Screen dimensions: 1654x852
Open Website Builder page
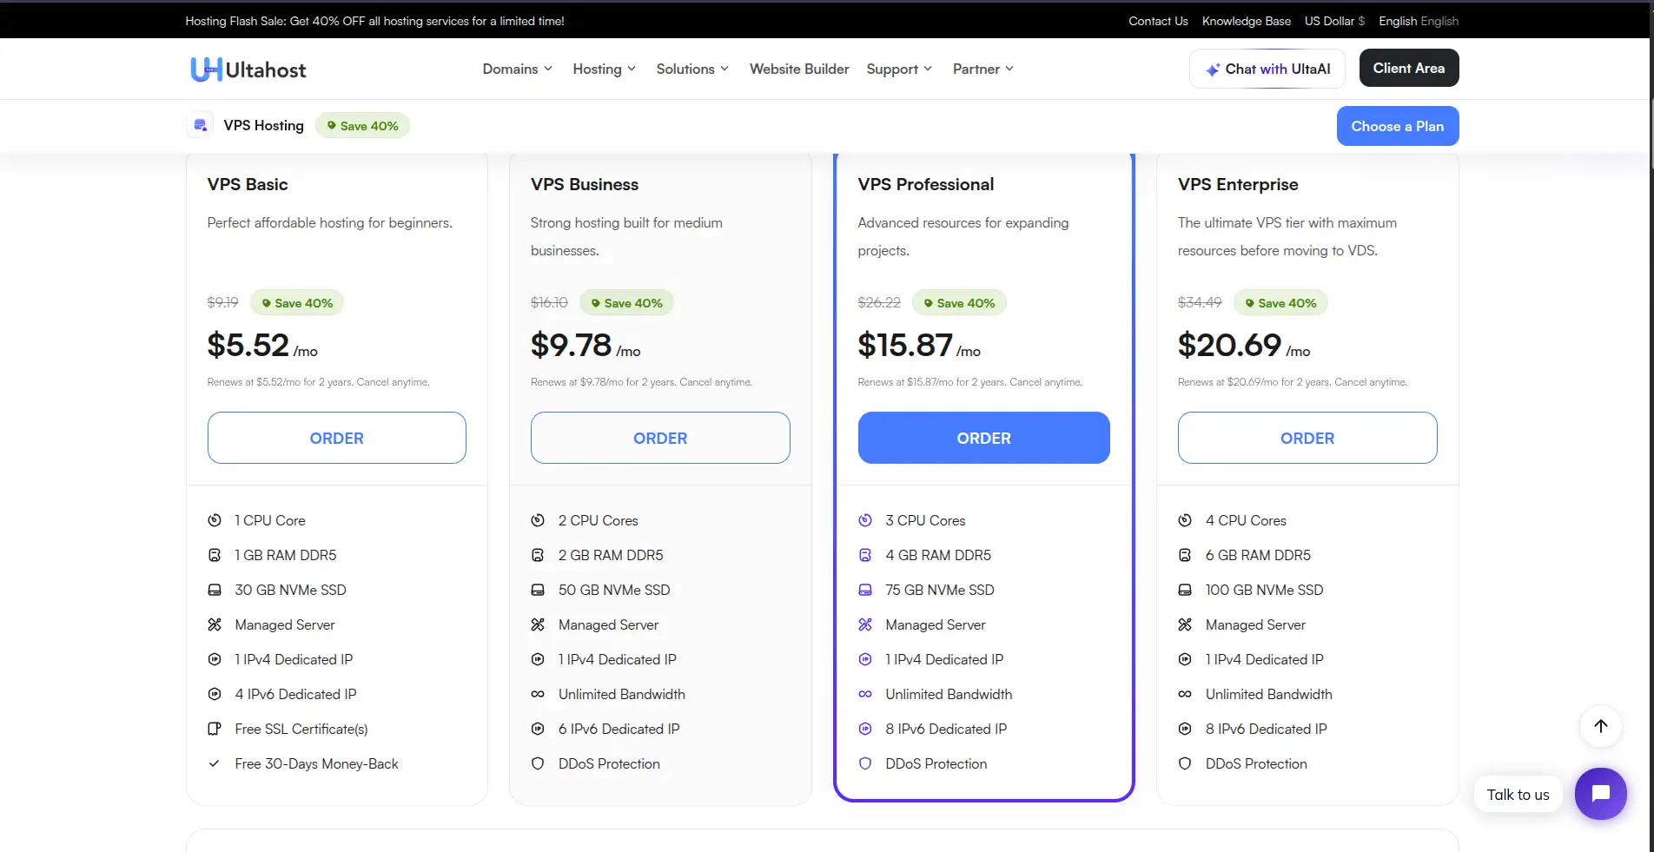tap(799, 69)
